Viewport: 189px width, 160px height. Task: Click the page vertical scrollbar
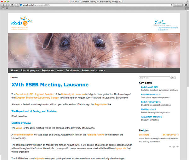click(x=188, y=49)
